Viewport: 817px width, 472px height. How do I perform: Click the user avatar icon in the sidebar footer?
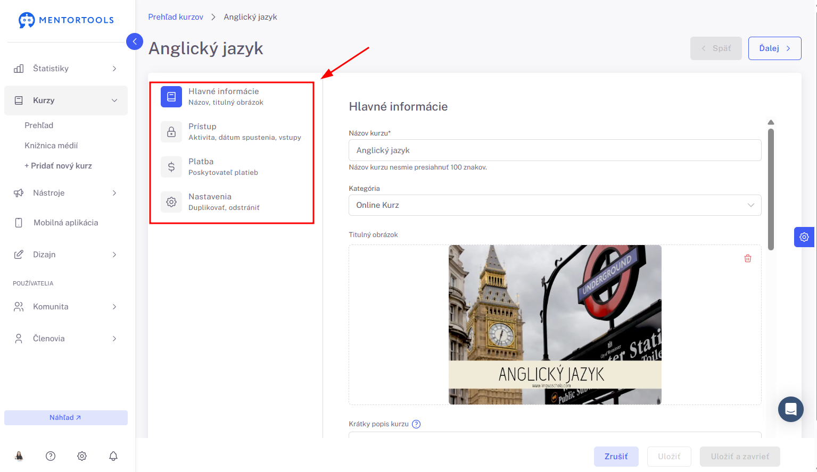[19, 456]
